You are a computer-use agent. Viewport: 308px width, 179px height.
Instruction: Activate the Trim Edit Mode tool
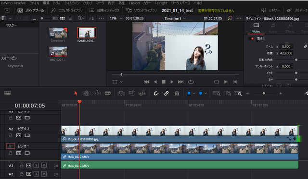[87, 94]
